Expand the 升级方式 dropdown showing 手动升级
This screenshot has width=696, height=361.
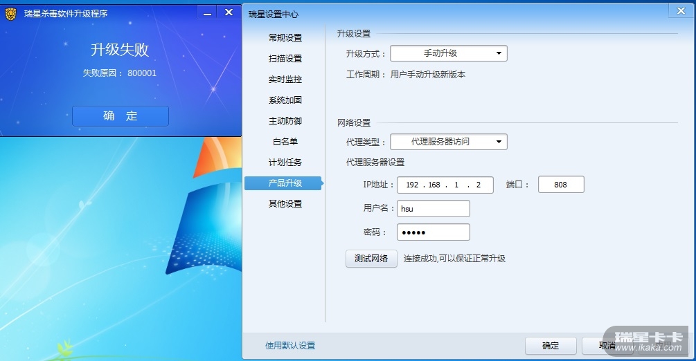click(448, 53)
